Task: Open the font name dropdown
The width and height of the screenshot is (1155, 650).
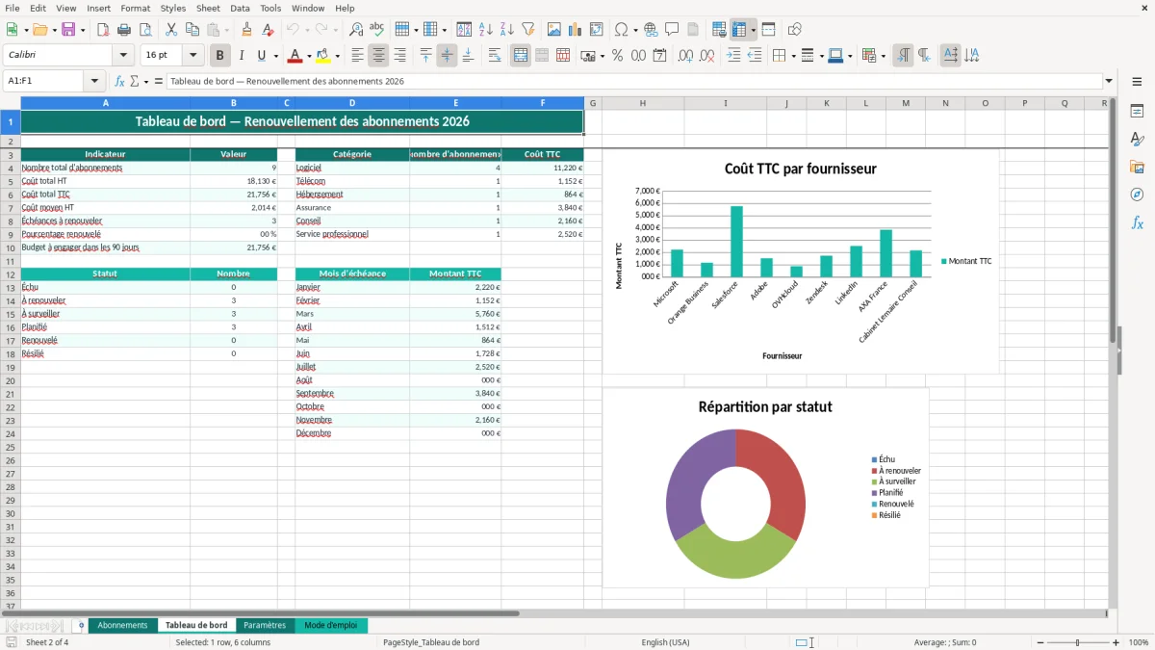Action: 123,56
